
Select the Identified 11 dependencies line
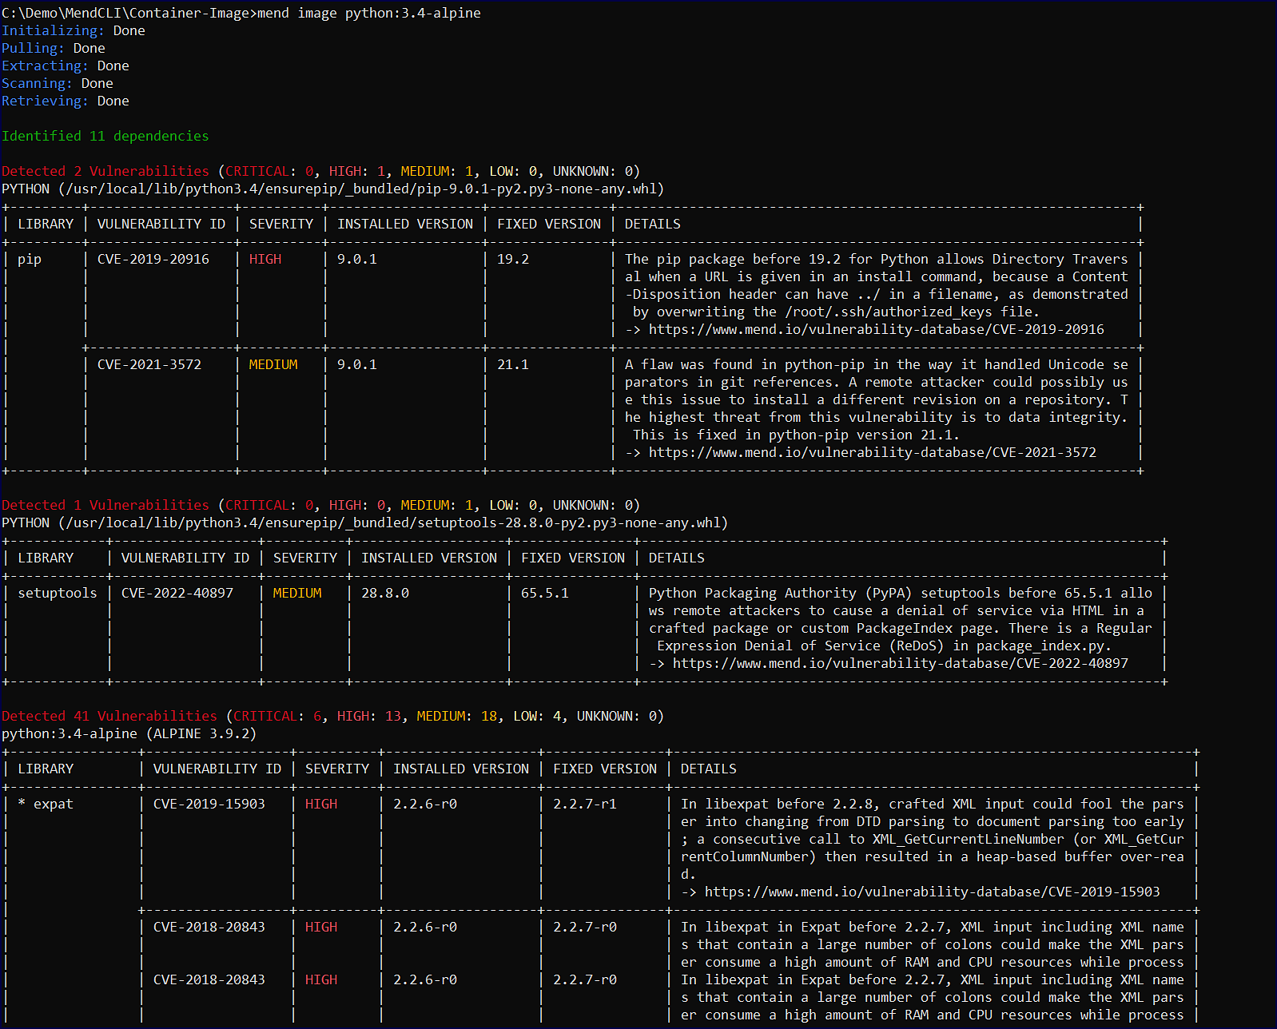[x=105, y=136]
